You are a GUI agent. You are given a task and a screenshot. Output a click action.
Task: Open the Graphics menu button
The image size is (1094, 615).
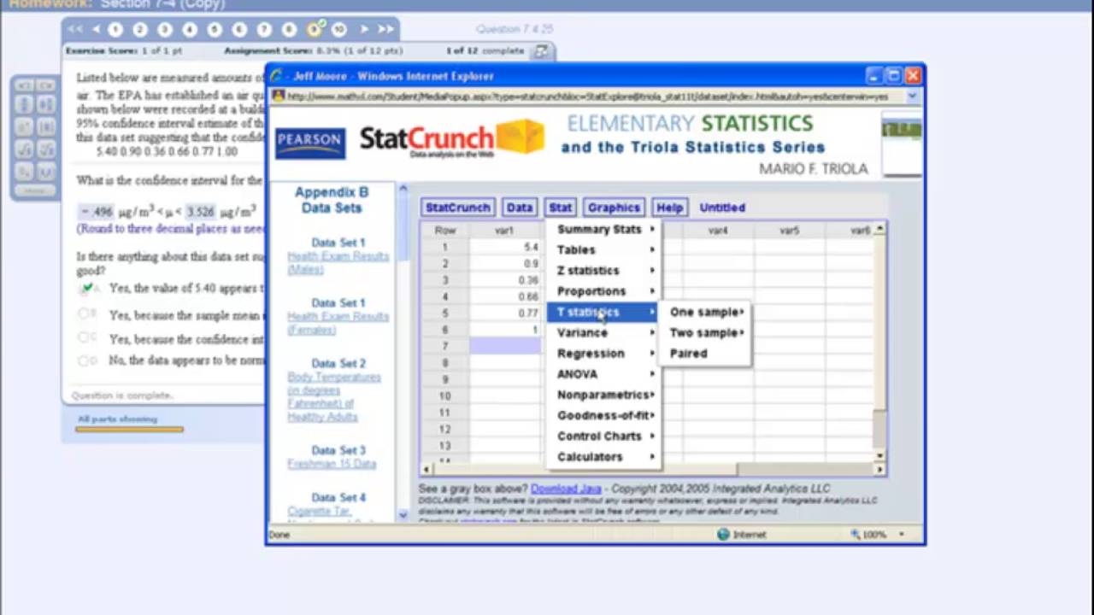coord(614,208)
